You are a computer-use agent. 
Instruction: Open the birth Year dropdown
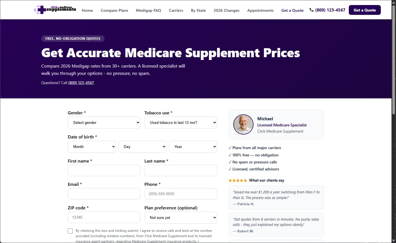(193, 147)
